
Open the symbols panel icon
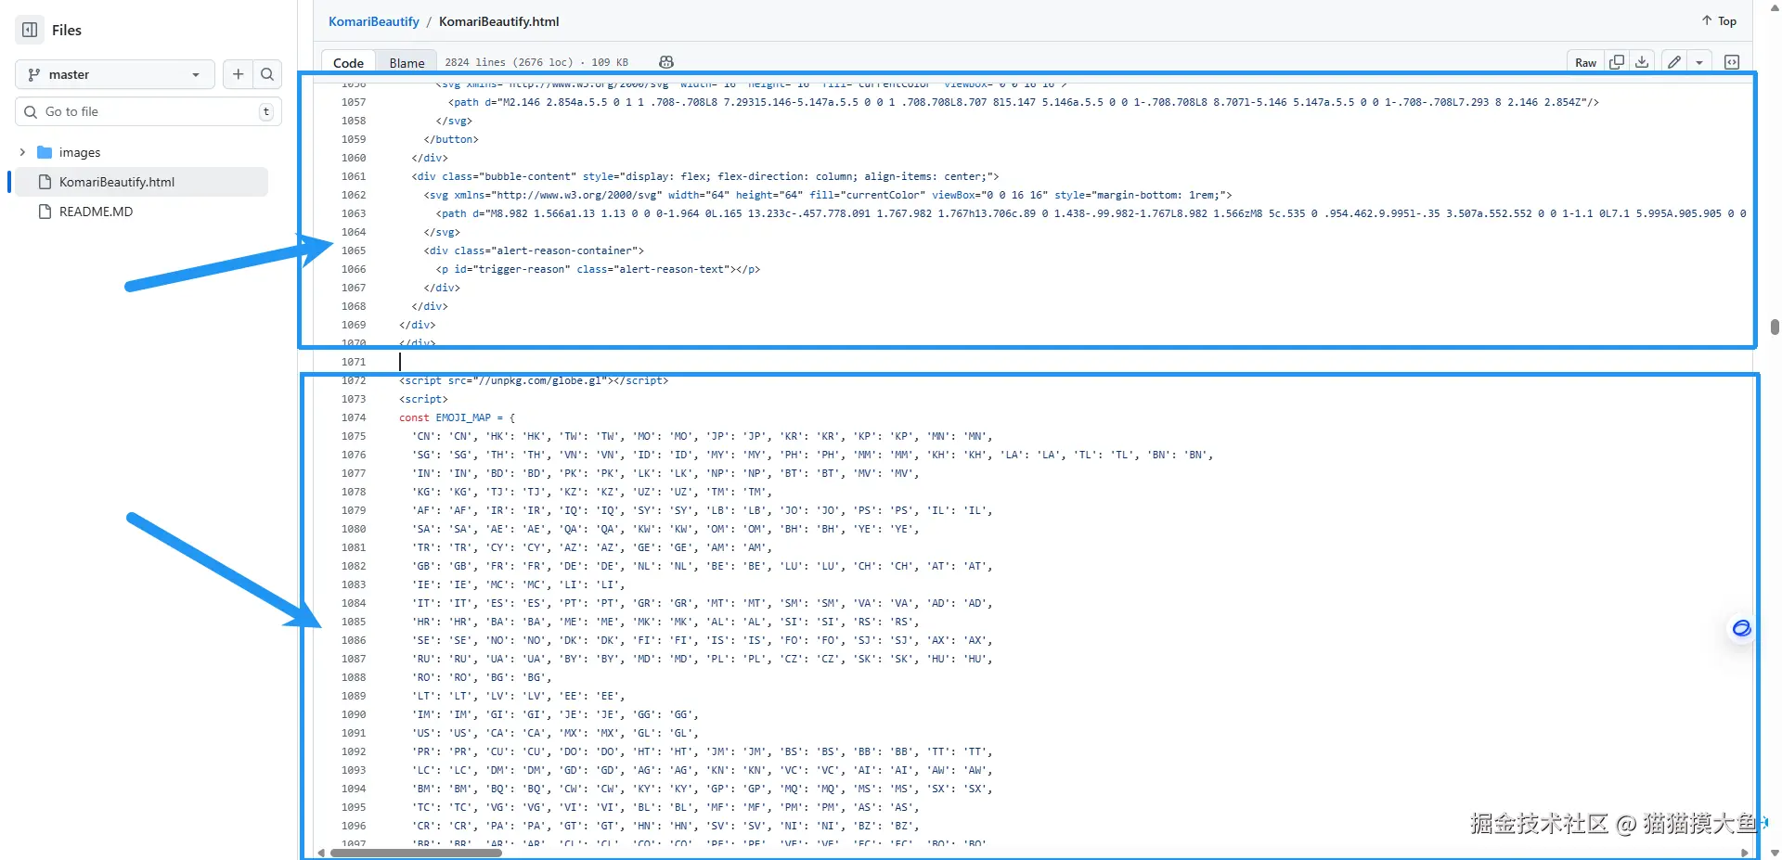(1732, 62)
